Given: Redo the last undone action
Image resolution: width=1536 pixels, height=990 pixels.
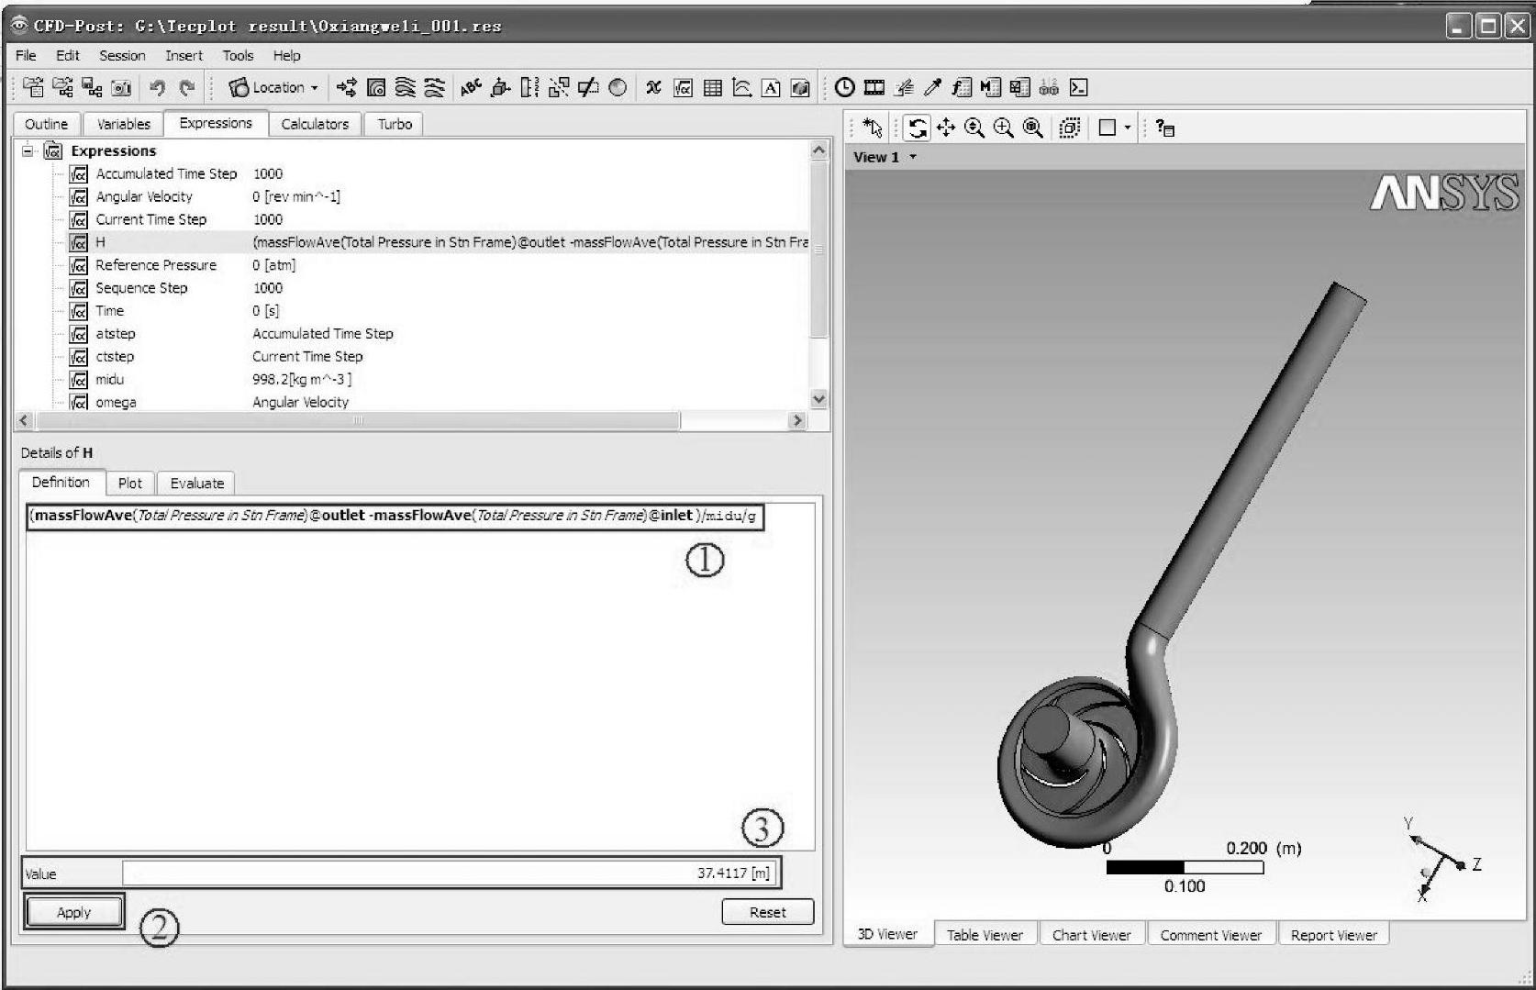Looking at the screenshot, I should click(186, 88).
